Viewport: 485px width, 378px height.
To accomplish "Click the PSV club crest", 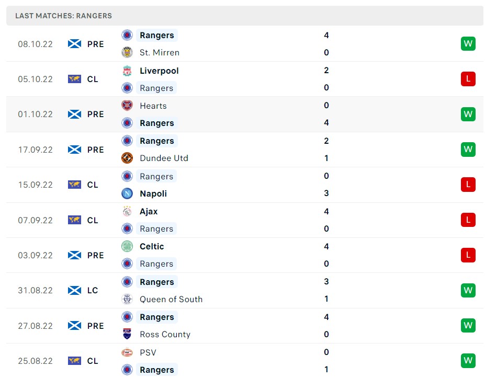I will click(127, 352).
